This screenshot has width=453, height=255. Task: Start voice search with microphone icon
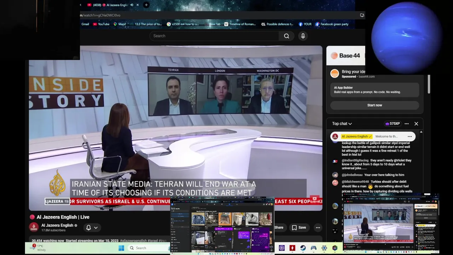(303, 36)
